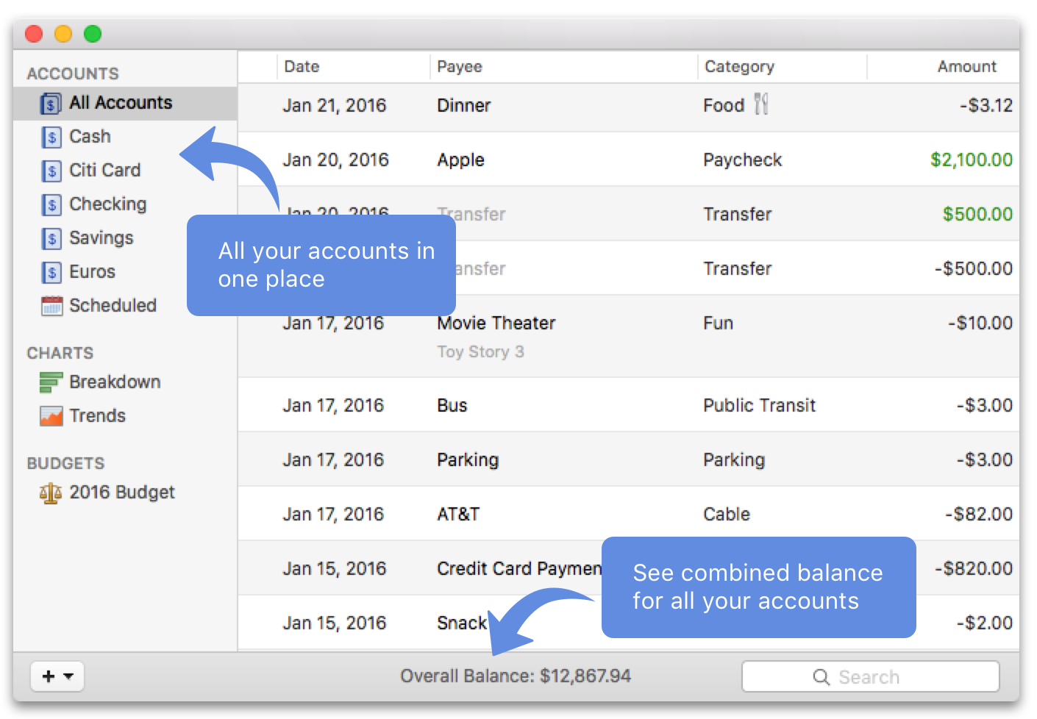The image size is (1037, 719).
Task: Click the green zoom window button
Action: coord(93,34)
